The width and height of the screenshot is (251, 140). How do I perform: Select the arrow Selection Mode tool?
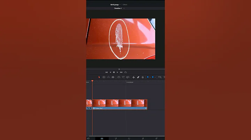click(x=99, y=77)
